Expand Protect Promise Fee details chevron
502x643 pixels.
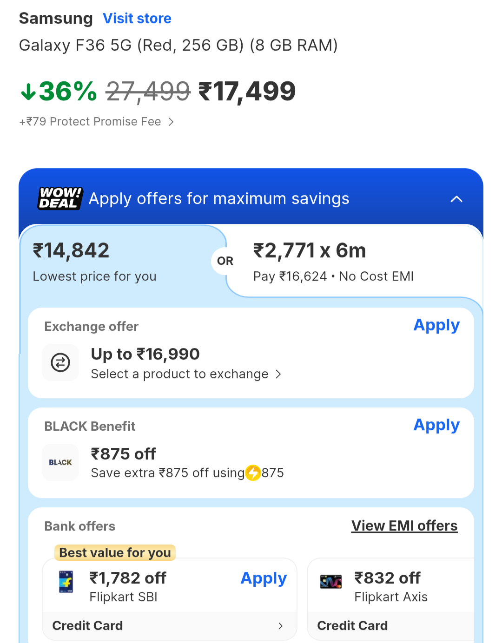click(171, 122)
